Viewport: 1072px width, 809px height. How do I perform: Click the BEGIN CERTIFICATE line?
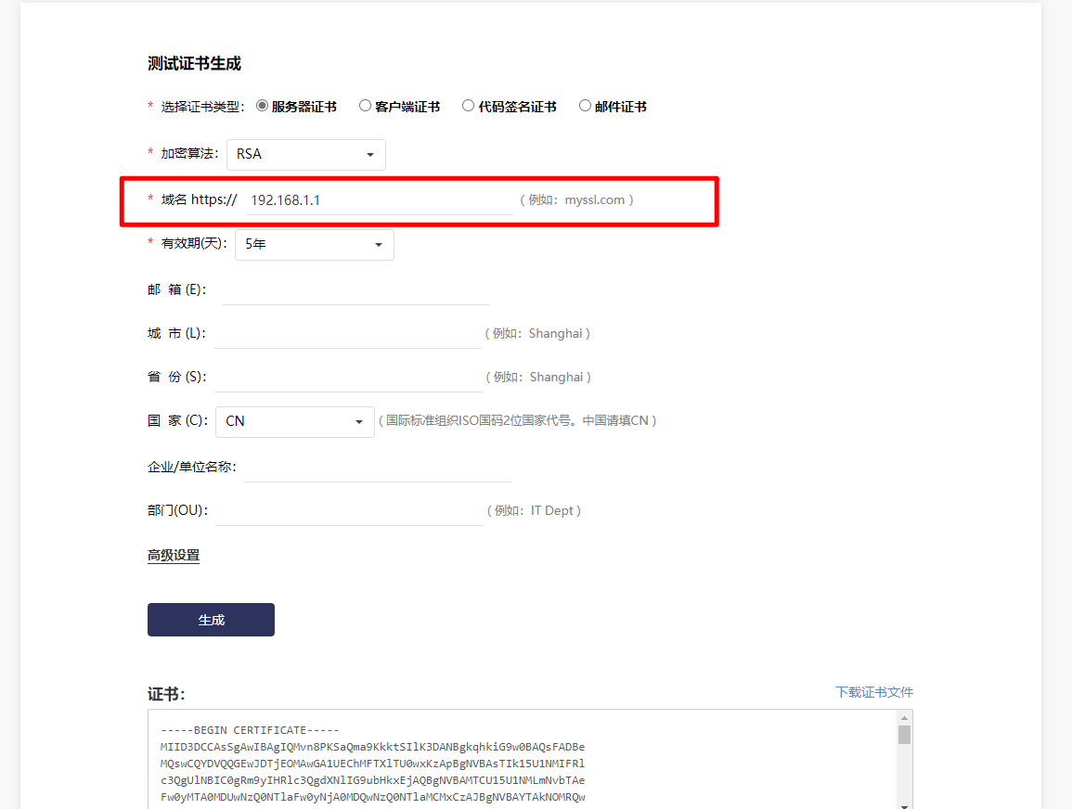(251, 730)
